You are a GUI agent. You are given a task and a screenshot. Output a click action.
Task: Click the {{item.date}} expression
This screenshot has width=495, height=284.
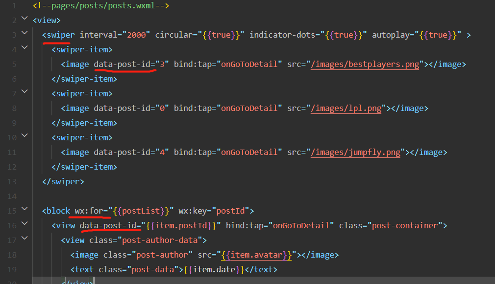tap(214, 270)
